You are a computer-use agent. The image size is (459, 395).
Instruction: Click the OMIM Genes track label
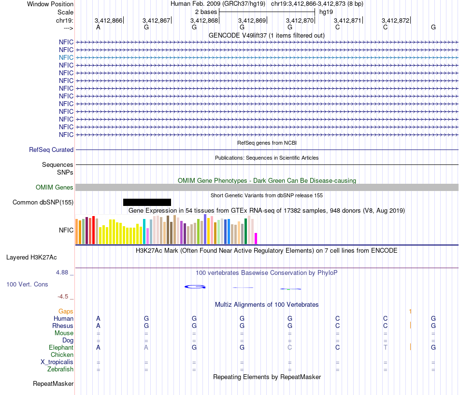pos(54,187)
